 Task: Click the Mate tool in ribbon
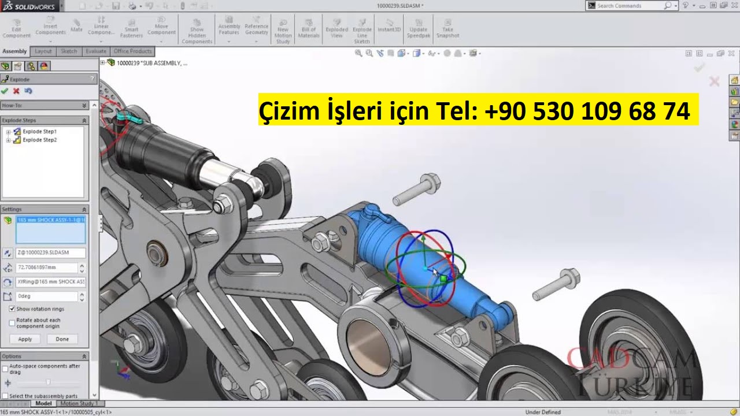click(76, 26)
